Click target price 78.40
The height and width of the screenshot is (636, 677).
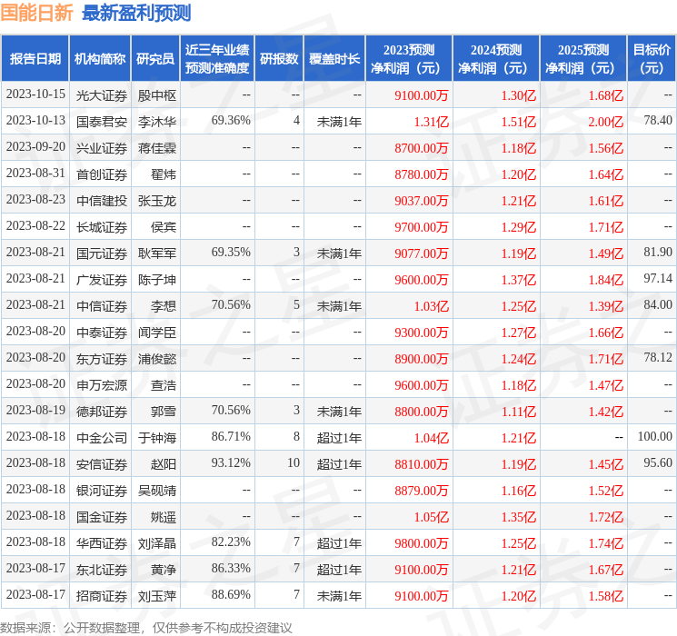click(658, 121)
